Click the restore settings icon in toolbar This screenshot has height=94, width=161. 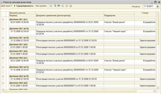(63, 6)
